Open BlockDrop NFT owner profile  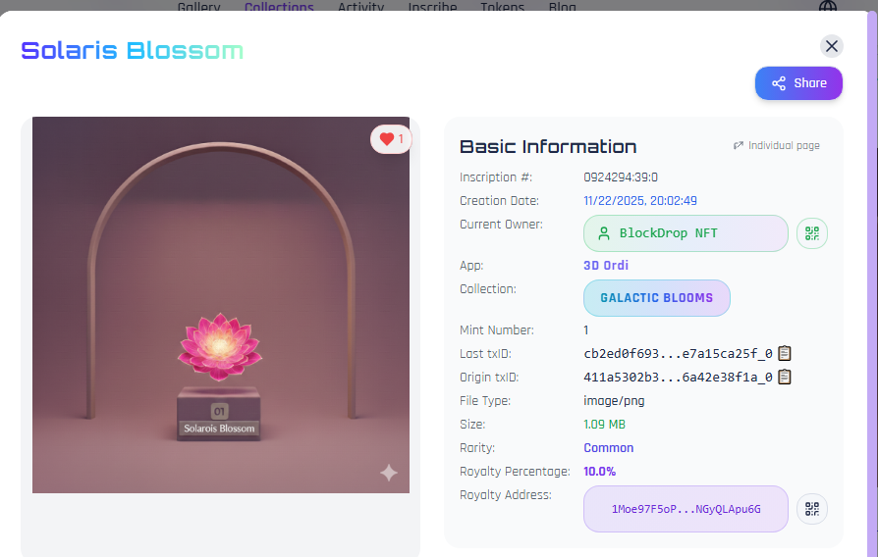686,233
